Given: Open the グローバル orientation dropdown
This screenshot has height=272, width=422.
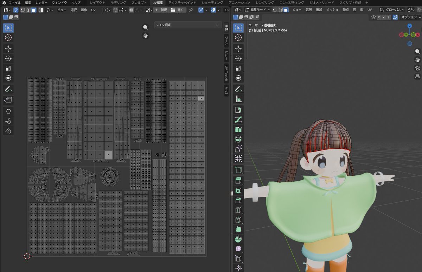Looking at the screenshot, I should [392, 10].
